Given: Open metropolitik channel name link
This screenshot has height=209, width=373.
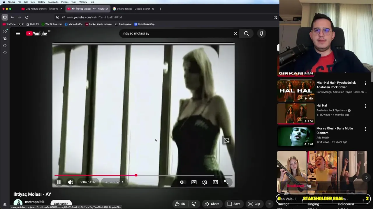Looking at the screenshot, I should coord(35,202).
